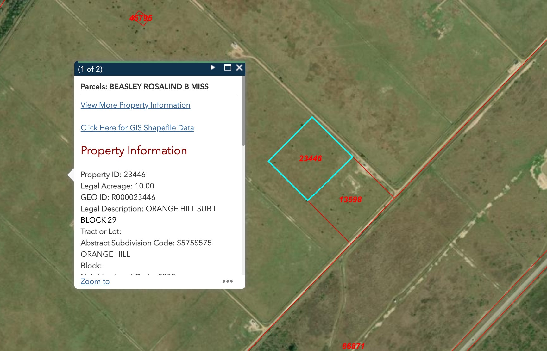Click the popup's vertical scrollbar
Screen dimensions: 547x351
pyautogui.click(x=243, y=111)
